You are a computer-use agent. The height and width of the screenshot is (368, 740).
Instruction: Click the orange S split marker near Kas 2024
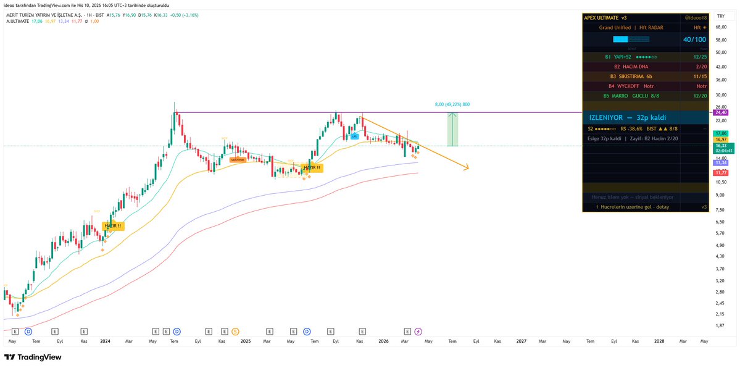click(x=235, y=331)
